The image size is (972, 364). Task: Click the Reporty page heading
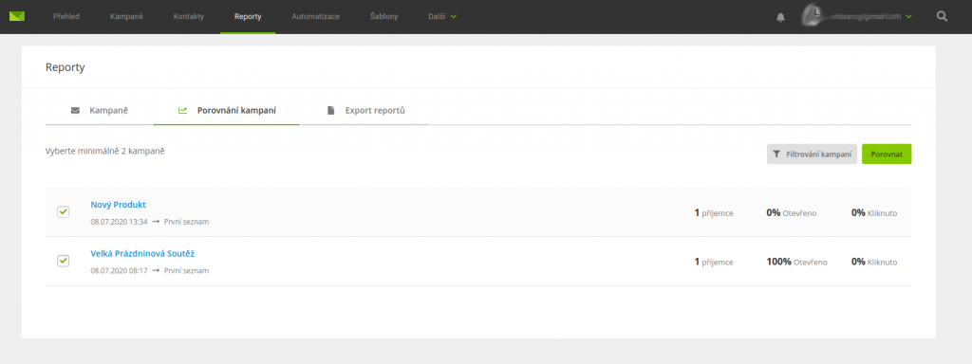tap(65, 67)
